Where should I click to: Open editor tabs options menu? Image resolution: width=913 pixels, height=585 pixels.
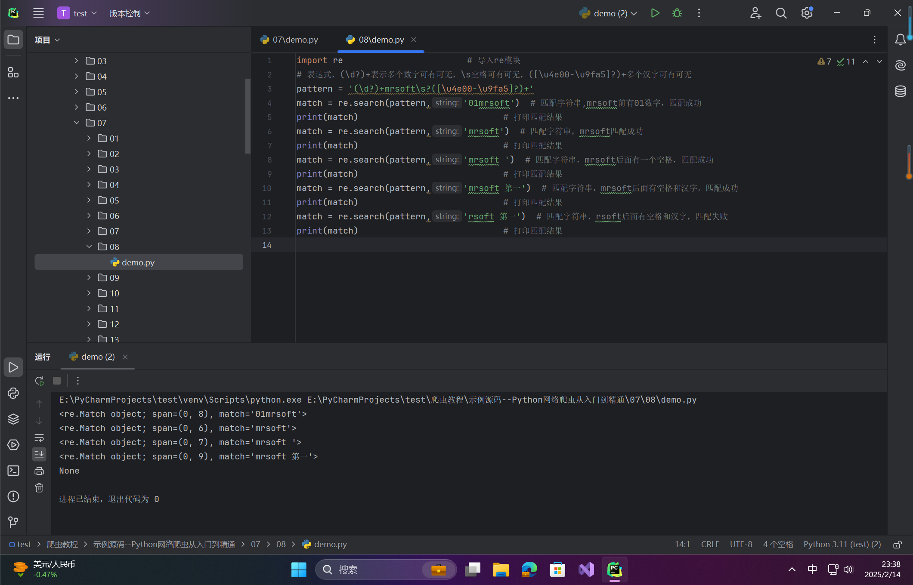click(x=874, y=40)
